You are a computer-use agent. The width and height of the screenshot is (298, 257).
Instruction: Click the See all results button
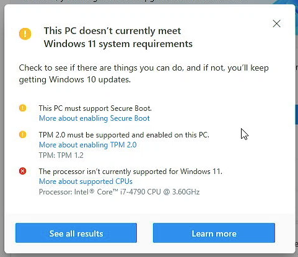[76, 233]
